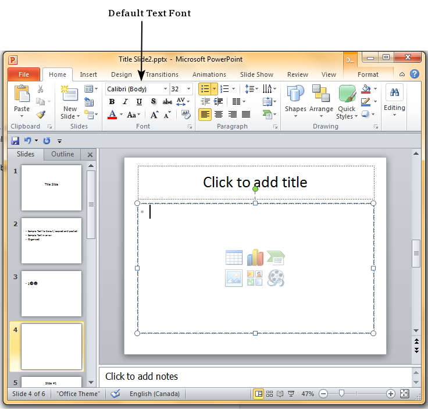
Task: Insert a table from the placeholder icon
Action: 234,258
